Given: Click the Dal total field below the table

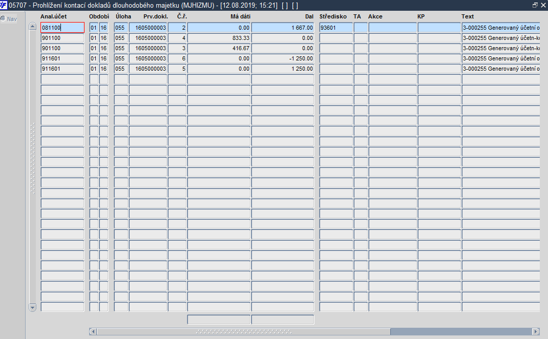Looking at the screenshot, I should click(x=282, y=320).
